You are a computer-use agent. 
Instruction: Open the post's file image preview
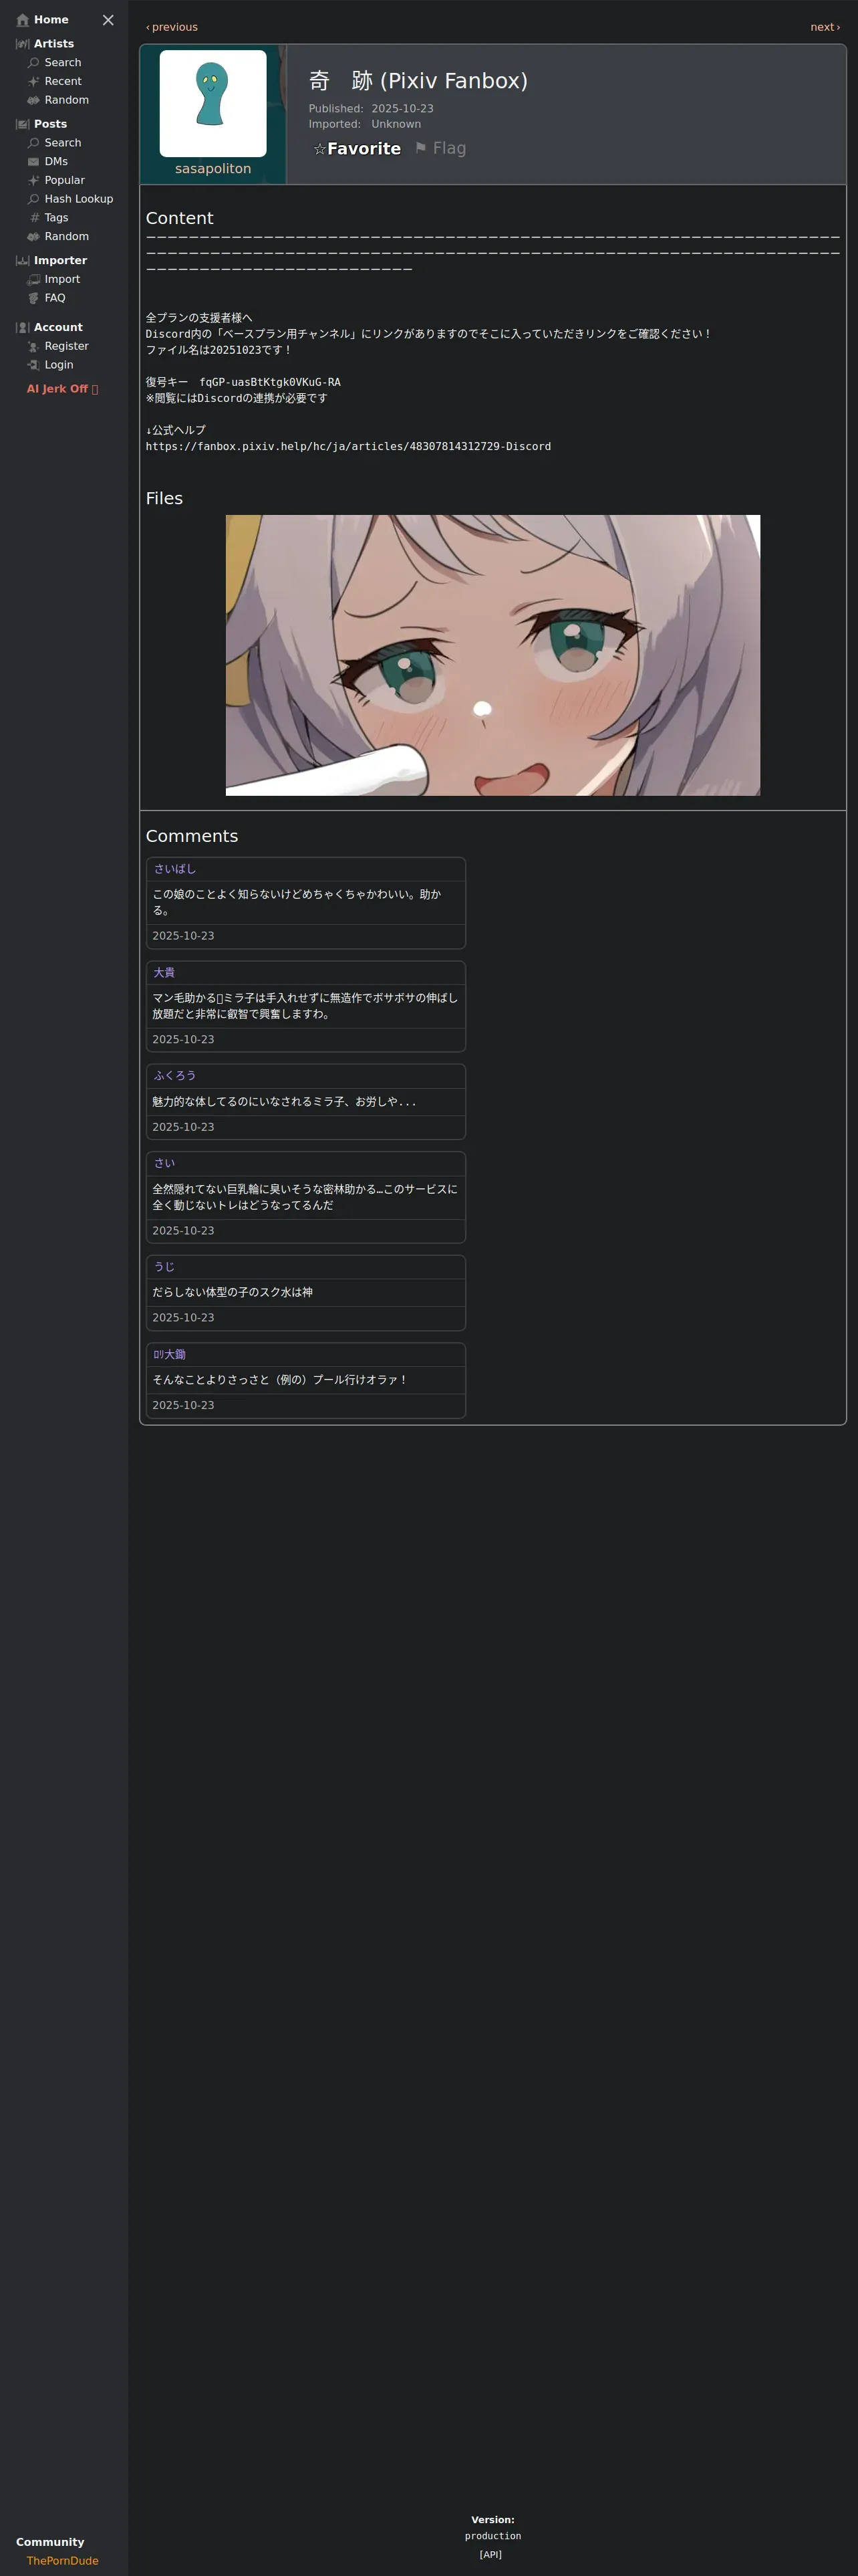tap(492, 655)
